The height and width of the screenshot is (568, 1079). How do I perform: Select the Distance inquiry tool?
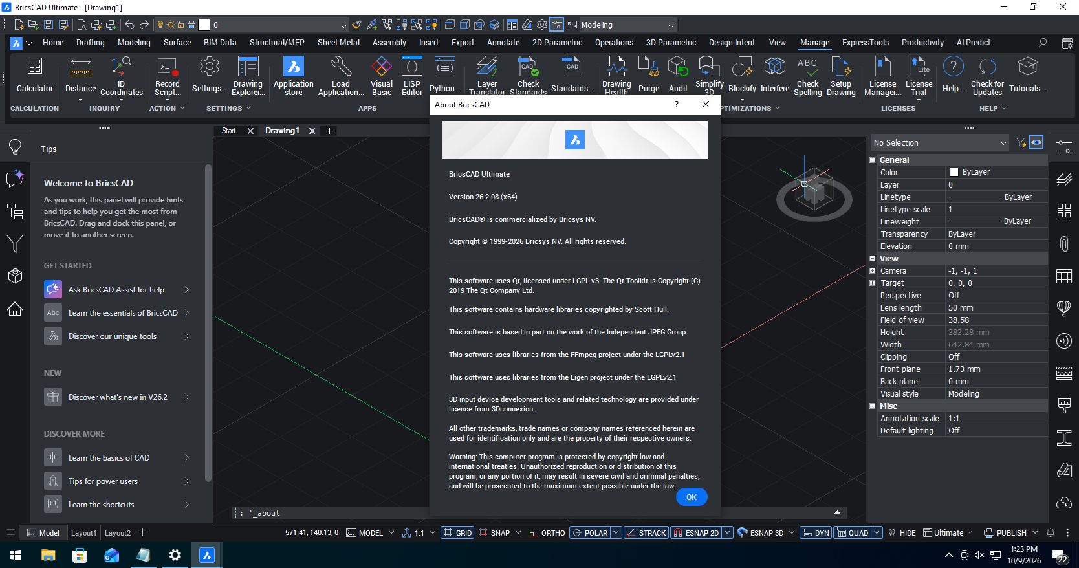point(80,75)
